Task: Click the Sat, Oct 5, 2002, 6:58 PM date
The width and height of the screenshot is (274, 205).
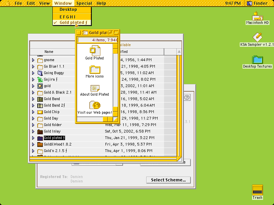Action: pyautogui.click(x=127, y=131)
